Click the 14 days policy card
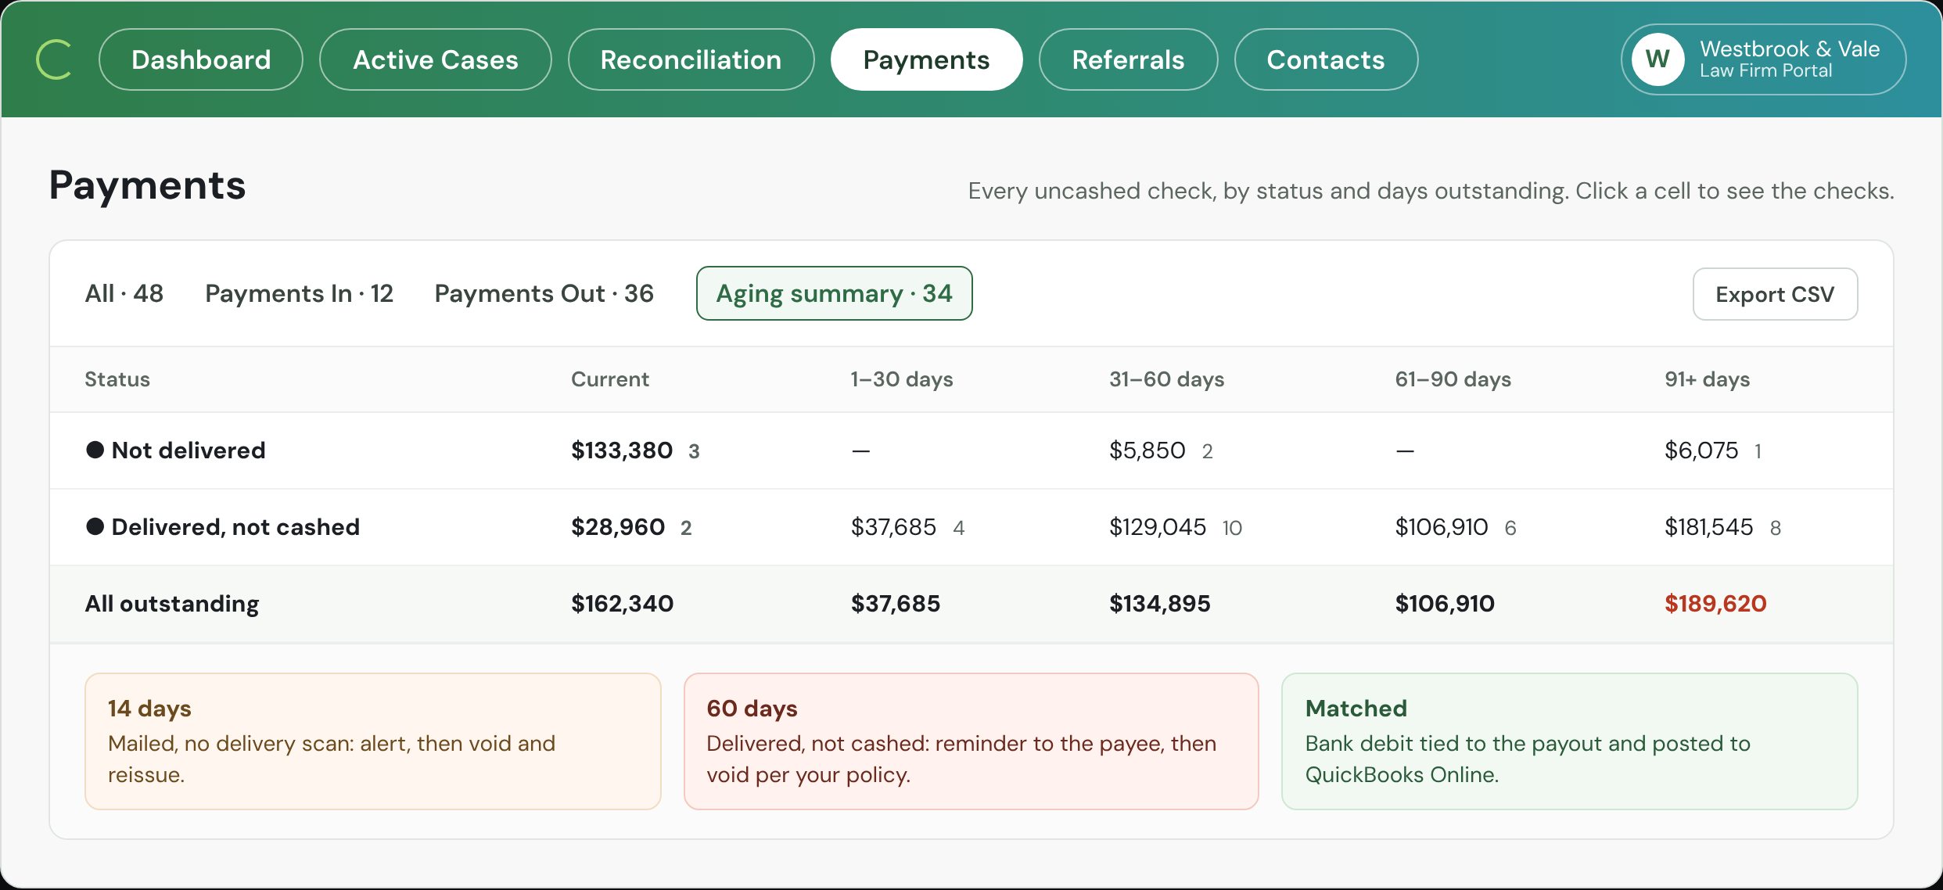Screen dimensions: 1943x890 coord(373,741)
